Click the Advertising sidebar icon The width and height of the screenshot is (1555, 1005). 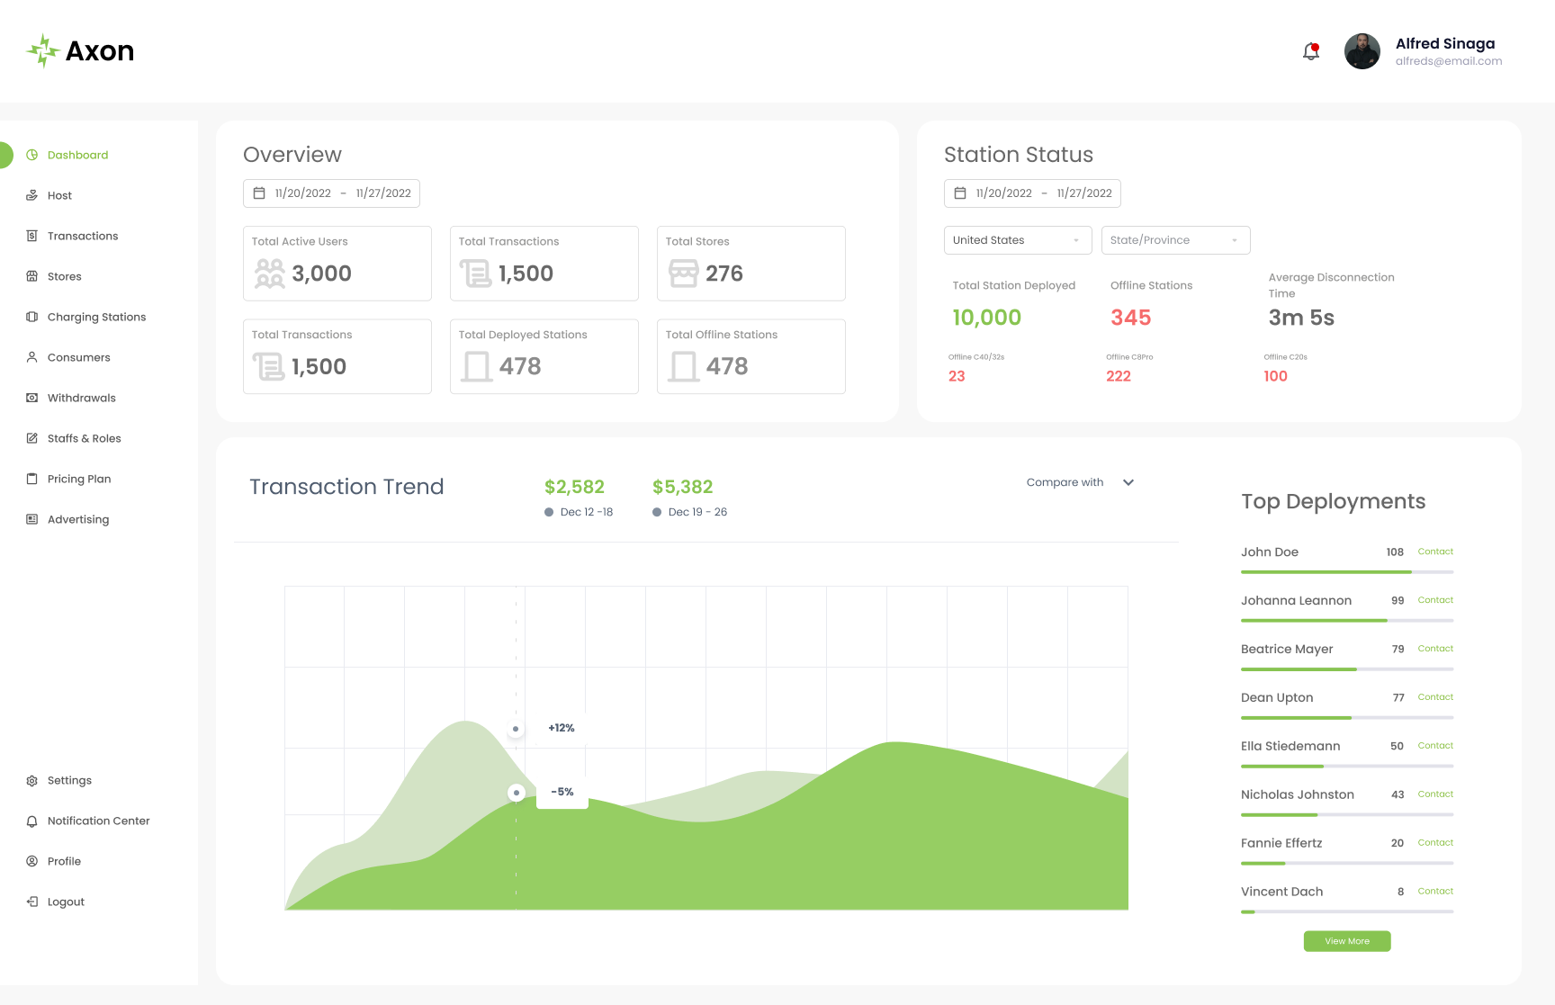click(x=32, y=519)
